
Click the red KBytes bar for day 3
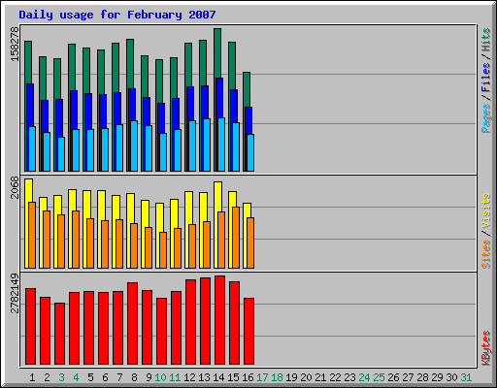tap(59, 334)
